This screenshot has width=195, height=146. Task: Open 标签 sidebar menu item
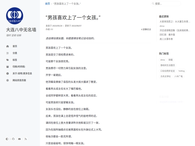click(15, 60)
